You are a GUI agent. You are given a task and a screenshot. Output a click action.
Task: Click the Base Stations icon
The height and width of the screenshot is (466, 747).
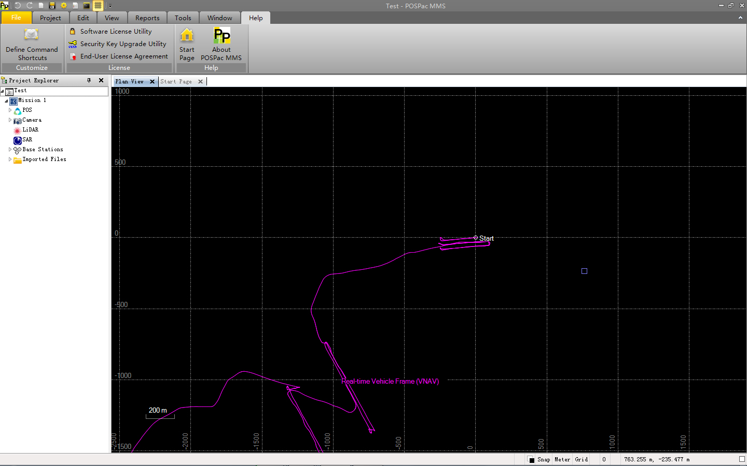pos(17,150)
